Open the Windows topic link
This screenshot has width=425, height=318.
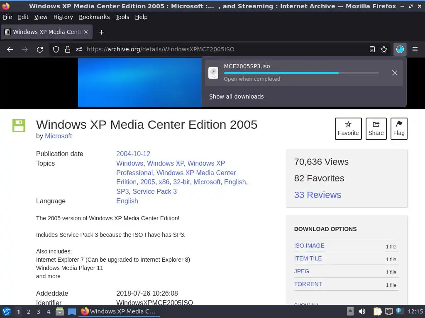pos(129,163)
